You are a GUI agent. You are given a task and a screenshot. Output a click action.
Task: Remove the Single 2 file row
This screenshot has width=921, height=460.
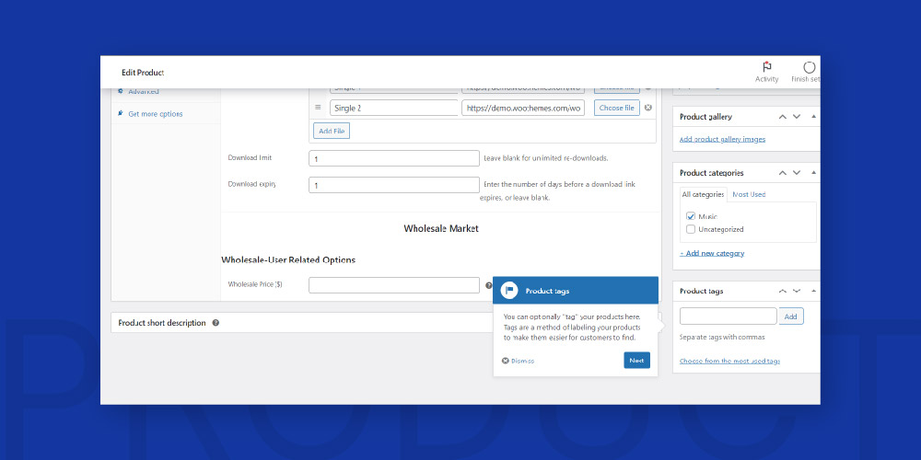pos(647,108)
